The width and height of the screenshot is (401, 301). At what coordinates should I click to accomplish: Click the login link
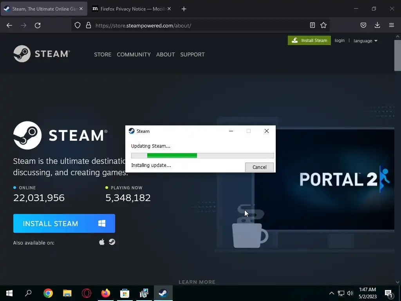[x=340, y=40]
